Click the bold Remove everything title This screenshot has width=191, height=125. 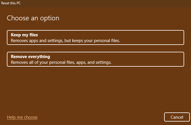[30, 57]
